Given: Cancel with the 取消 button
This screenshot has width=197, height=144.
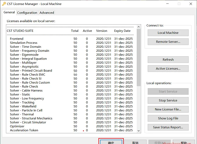Looking at the screenshot, I should click(136, 142).
